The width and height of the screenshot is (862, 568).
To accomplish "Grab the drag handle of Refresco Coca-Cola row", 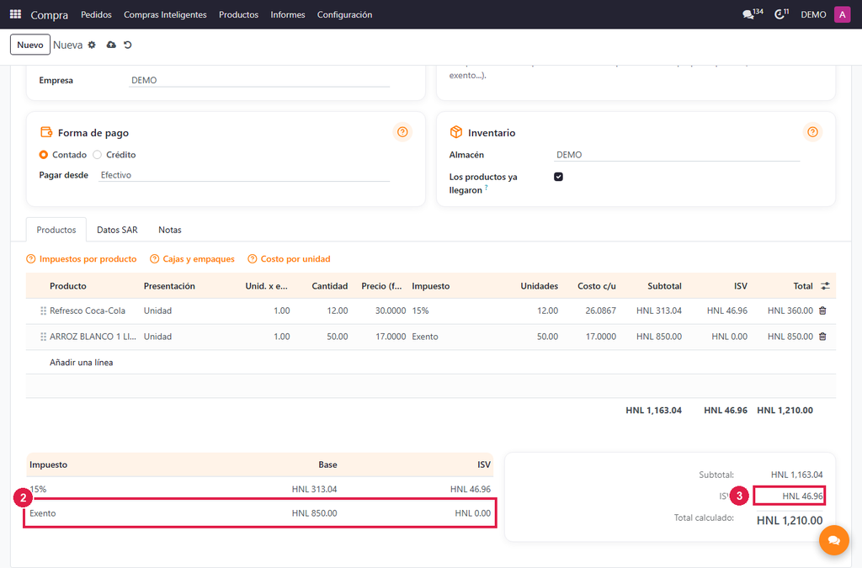I will click(x=43, y=311).
